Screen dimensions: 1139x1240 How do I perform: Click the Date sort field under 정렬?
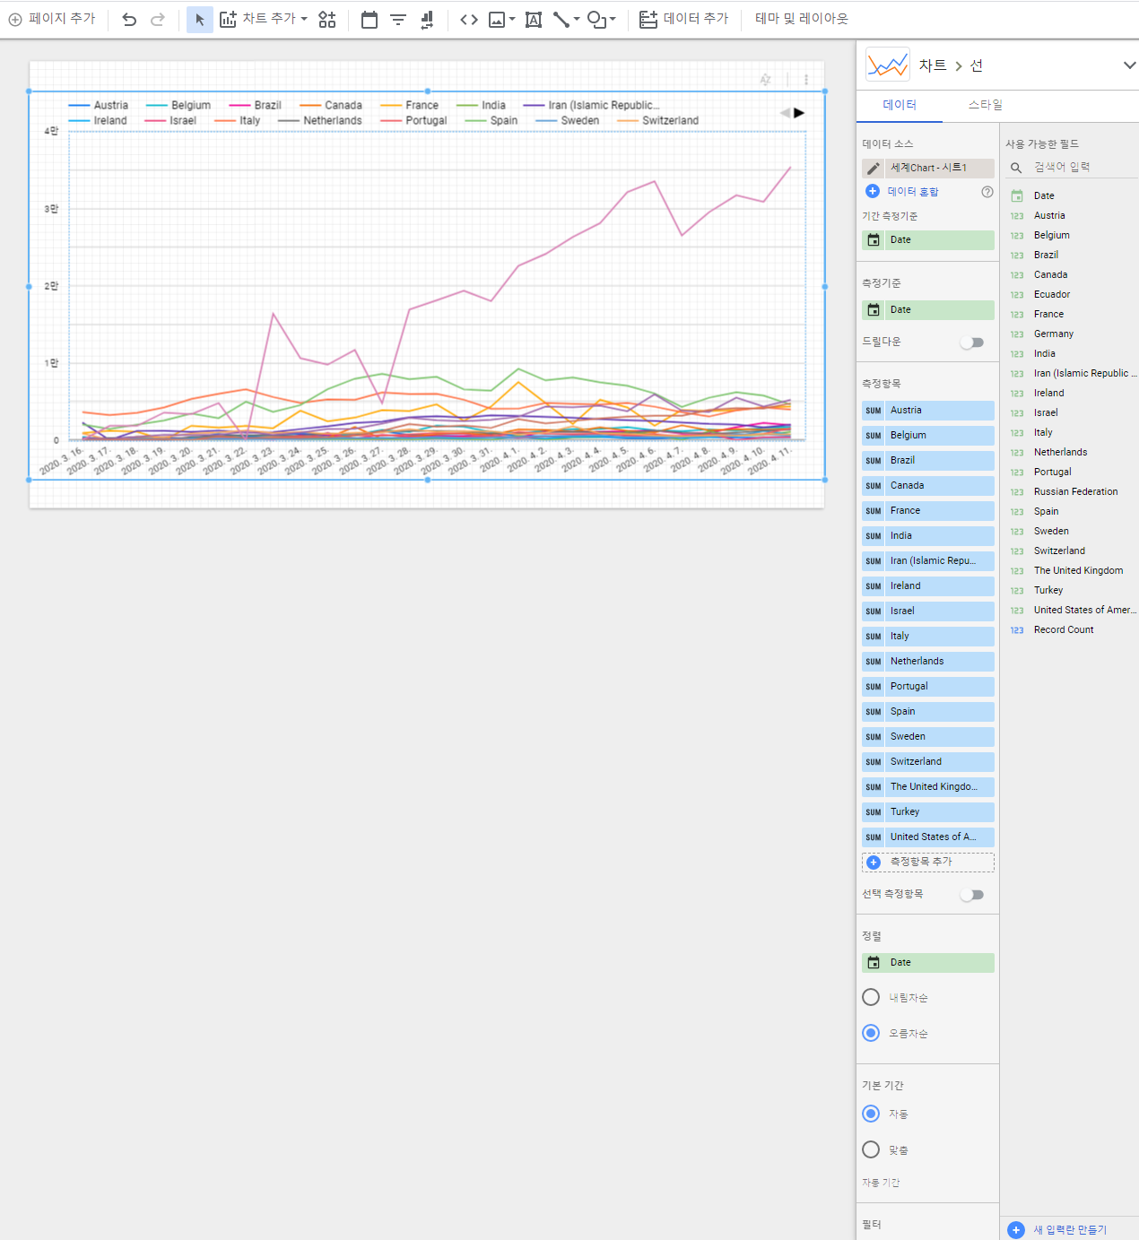(928, 963)
